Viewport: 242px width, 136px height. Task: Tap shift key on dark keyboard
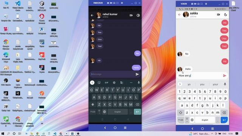pos(93,105)
